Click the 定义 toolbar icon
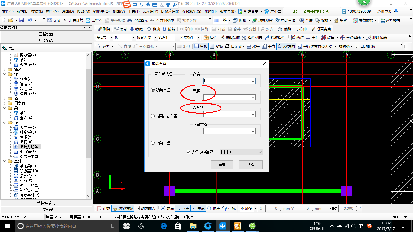The width and height of the screenshot is (413, 232). [x=54, y=20]
